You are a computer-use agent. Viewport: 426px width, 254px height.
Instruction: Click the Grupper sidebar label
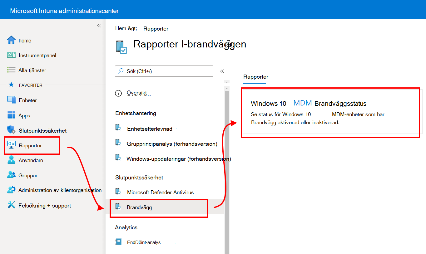pyautogui.click(x=28, y=175)
